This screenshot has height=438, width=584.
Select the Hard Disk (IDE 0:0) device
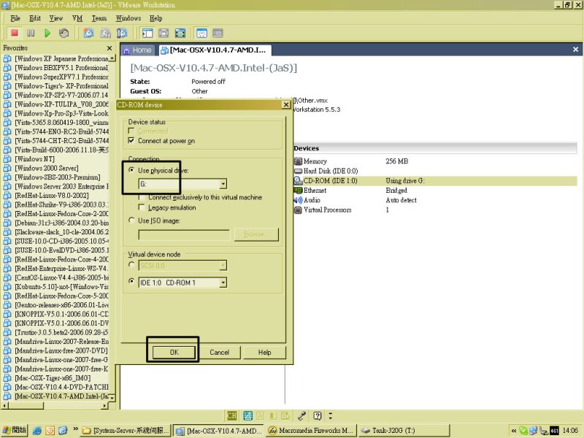point(326,171)
